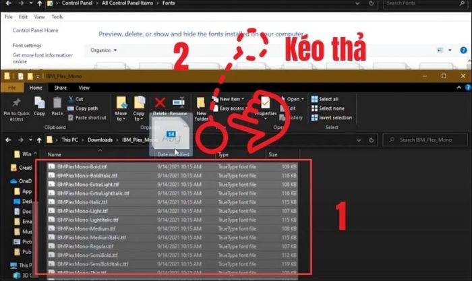
Task: Switch to the View ribbon tab
Action: [84, 88]
